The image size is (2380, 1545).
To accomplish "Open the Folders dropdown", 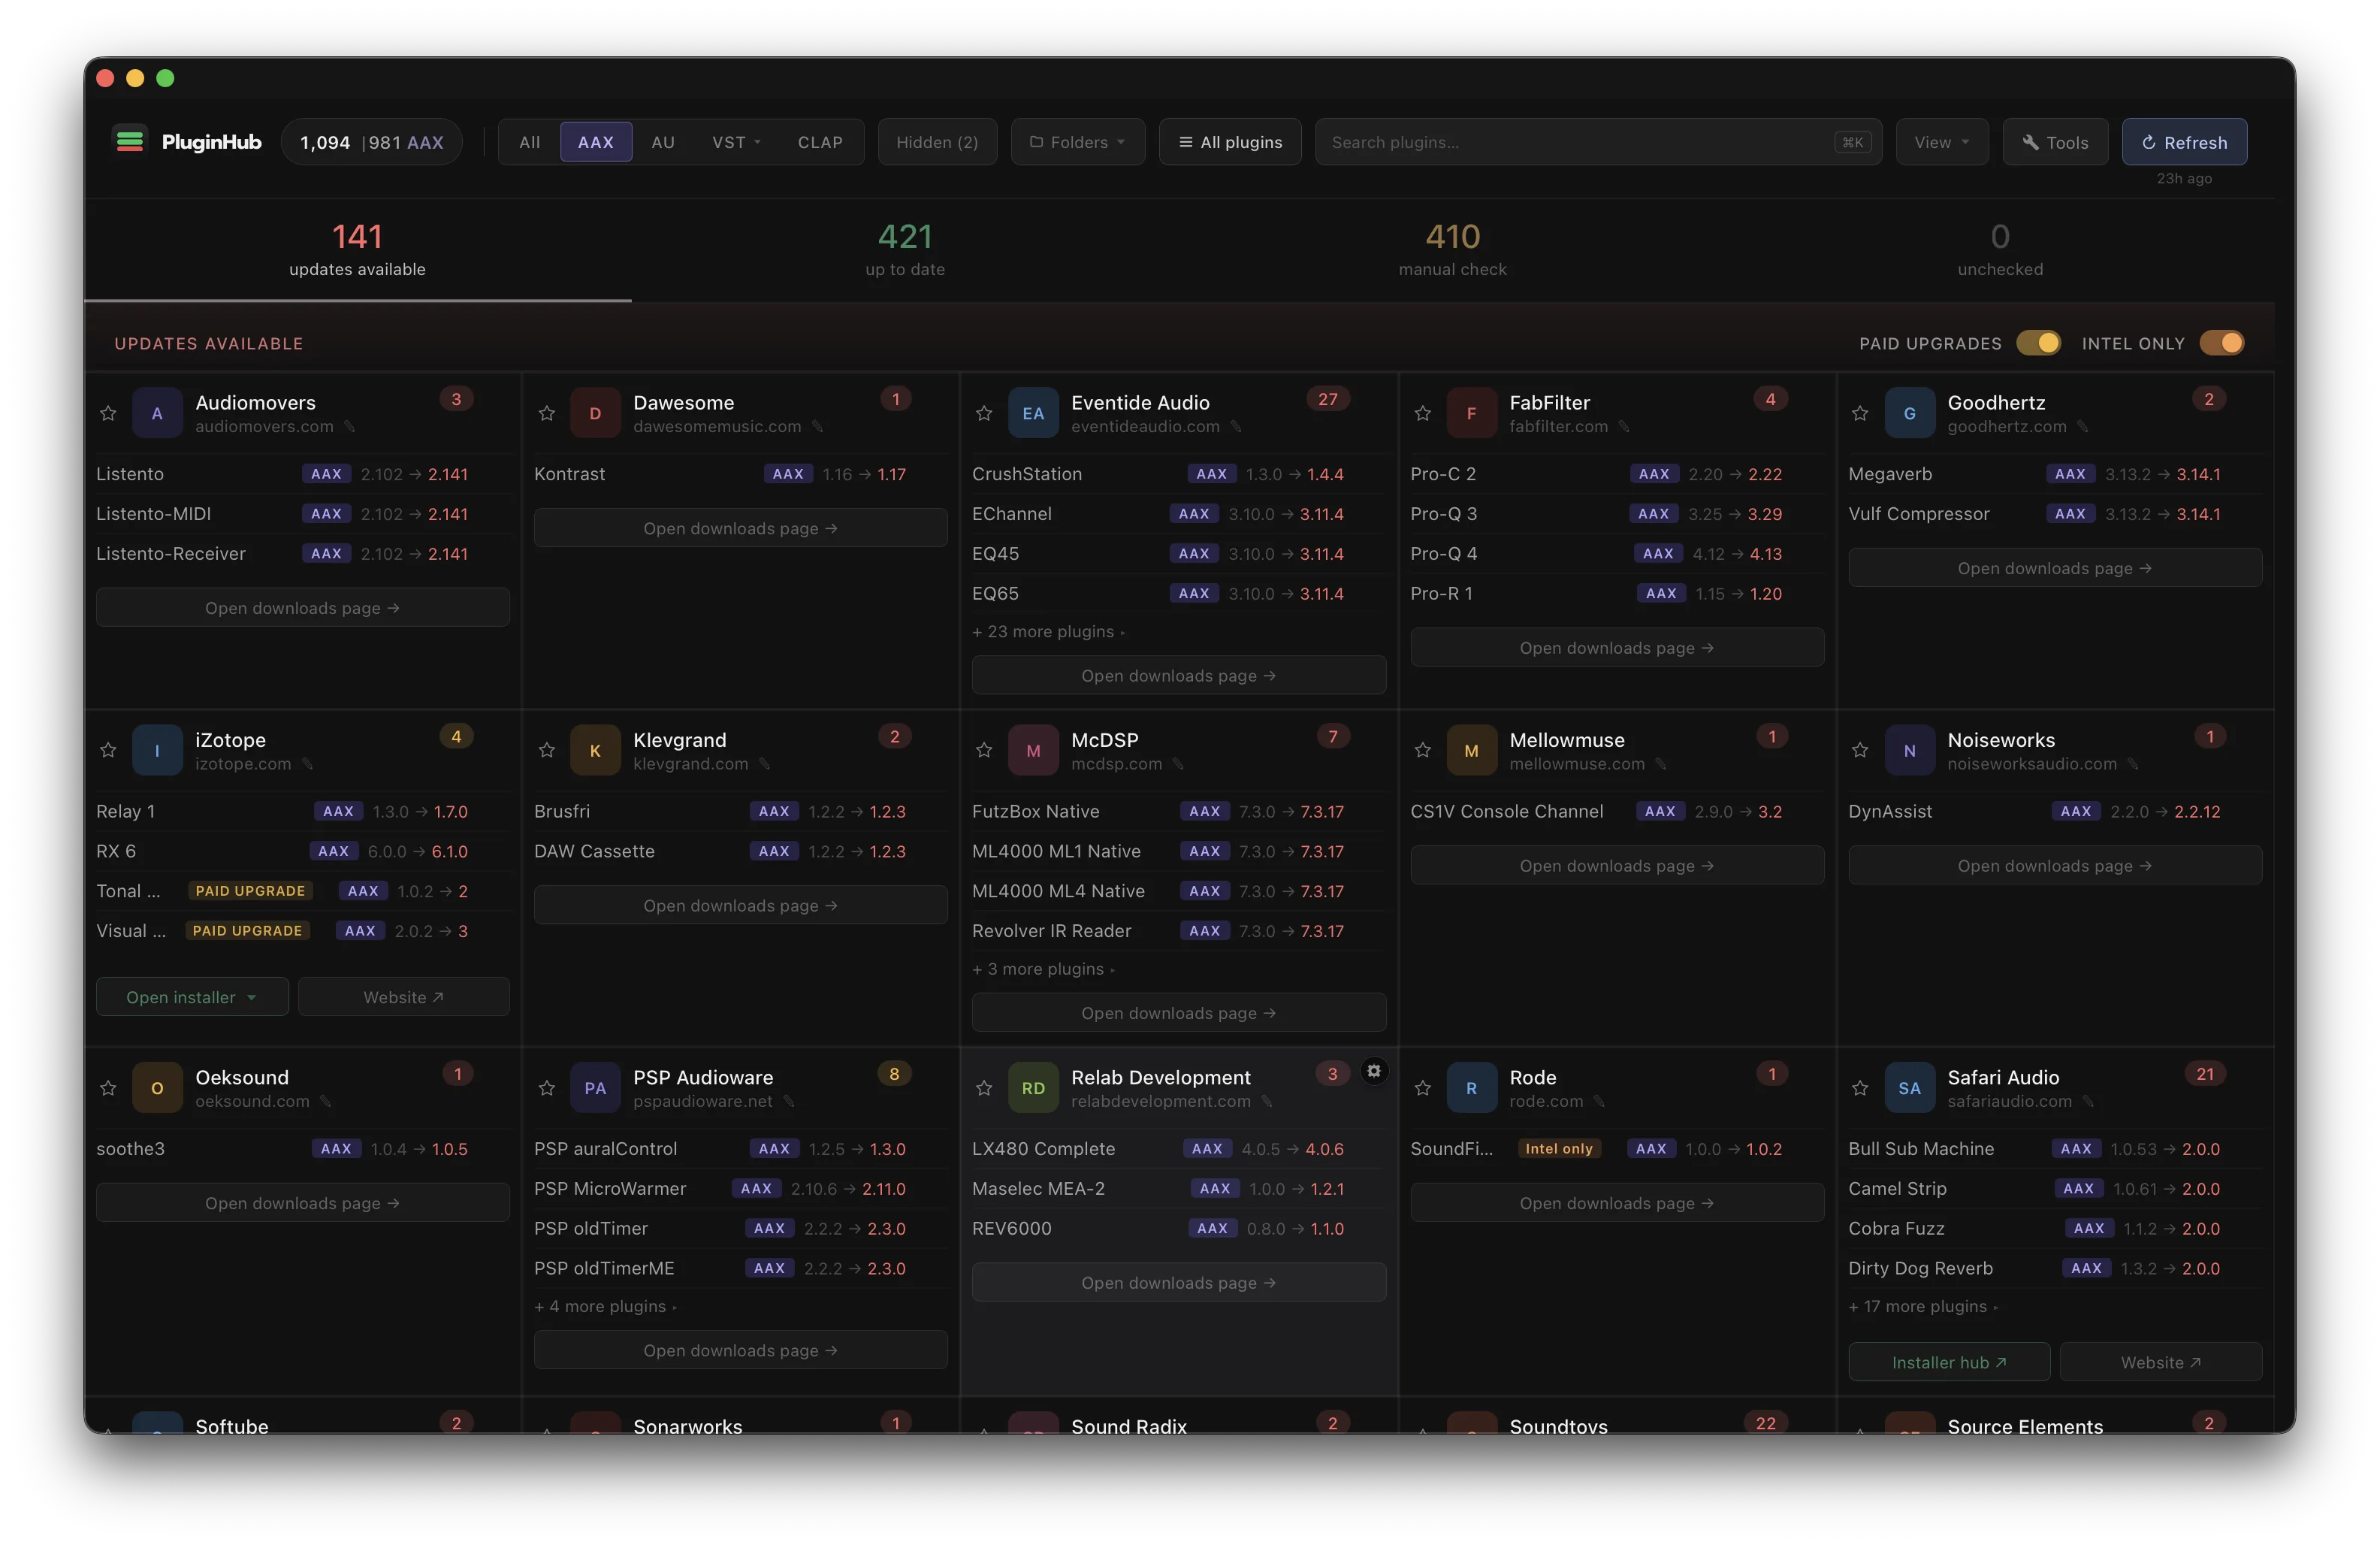I will [1078, 142].
